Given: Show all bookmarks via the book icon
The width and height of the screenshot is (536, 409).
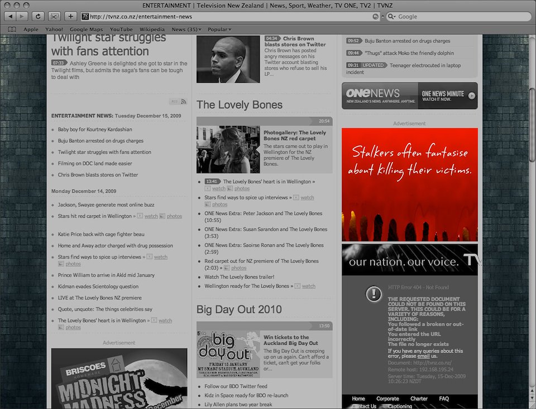Looking at the screenshot, I should tap(12, 30).
